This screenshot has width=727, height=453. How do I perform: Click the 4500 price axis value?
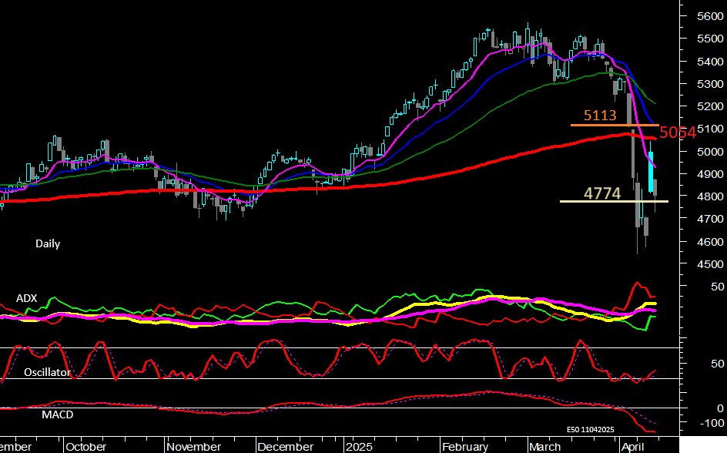710,264
